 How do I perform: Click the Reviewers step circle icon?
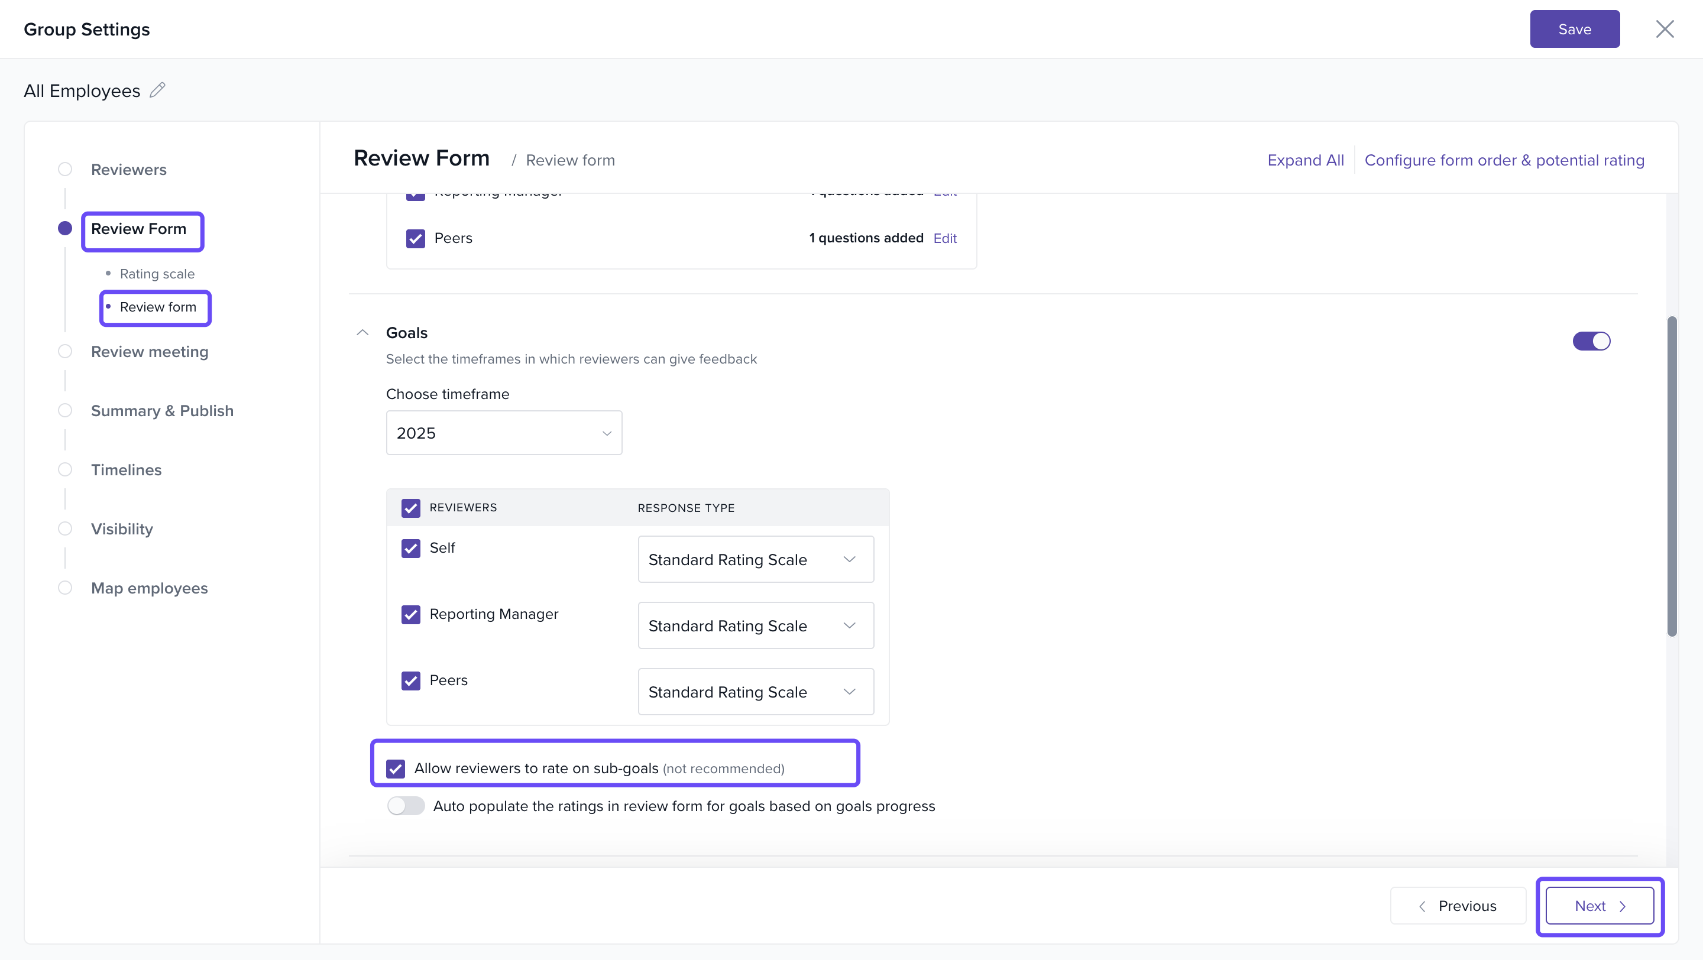click(x=65, y=169)
